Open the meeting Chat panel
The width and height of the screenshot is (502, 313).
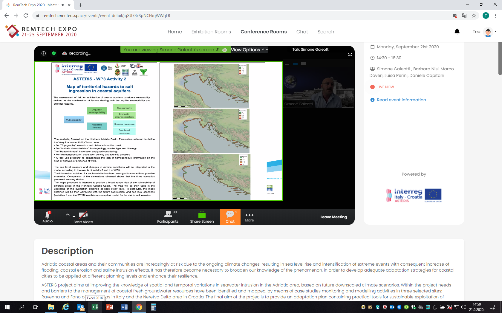[230, 217]
